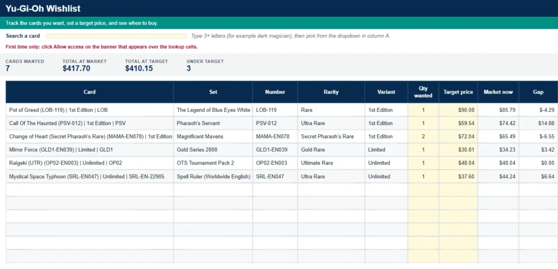This screenshot has height=269, width=558.
Task: Select the OTS Tournament Pack 2 set cell
Action: click(x=213, y=163)
